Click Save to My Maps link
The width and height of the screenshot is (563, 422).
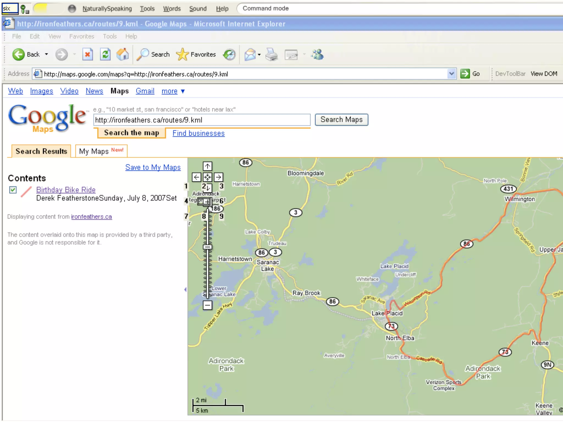point(153,167)
